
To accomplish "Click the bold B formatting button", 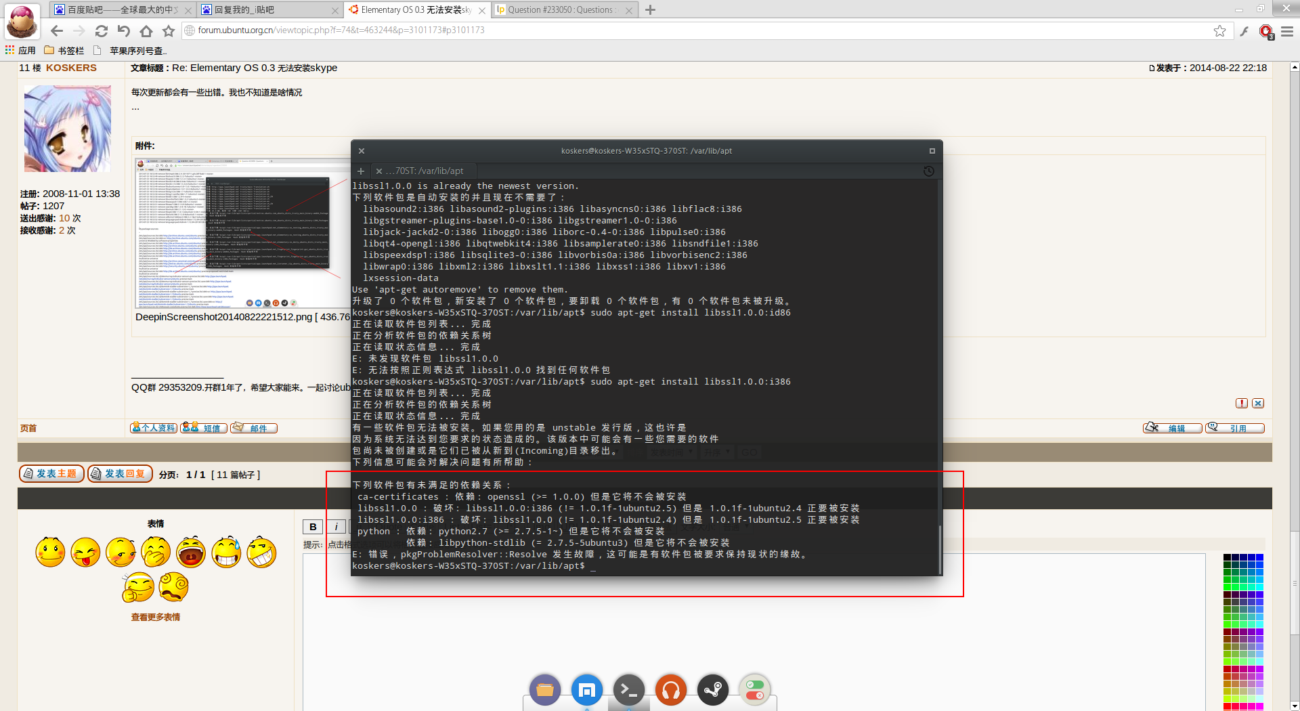I will (x=313, y=527).
